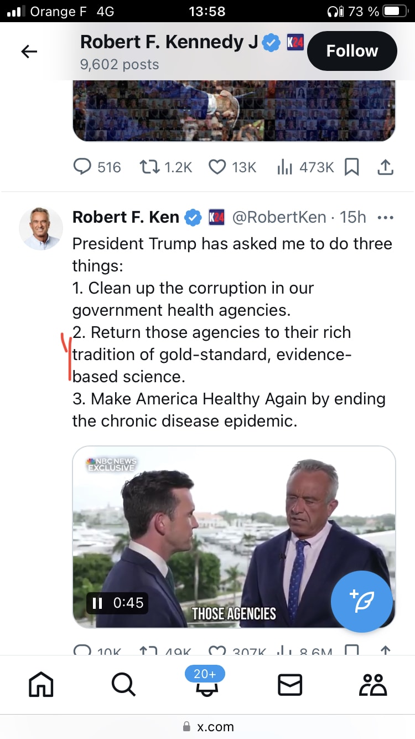
Task: Open the three-dot post options menu
Action: (x=385, y=218)
